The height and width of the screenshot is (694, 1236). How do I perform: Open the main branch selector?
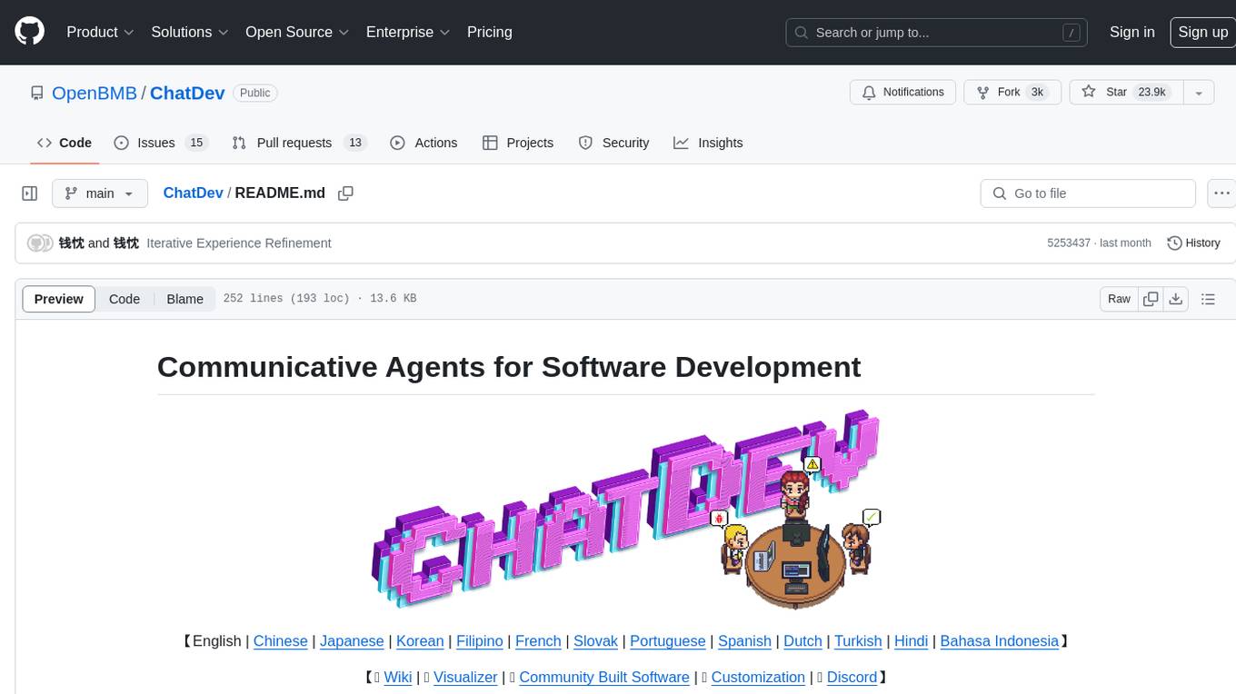click(x=100, y=193)
